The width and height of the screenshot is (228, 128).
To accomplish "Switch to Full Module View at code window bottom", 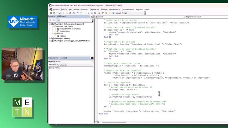I will [98, 122].
